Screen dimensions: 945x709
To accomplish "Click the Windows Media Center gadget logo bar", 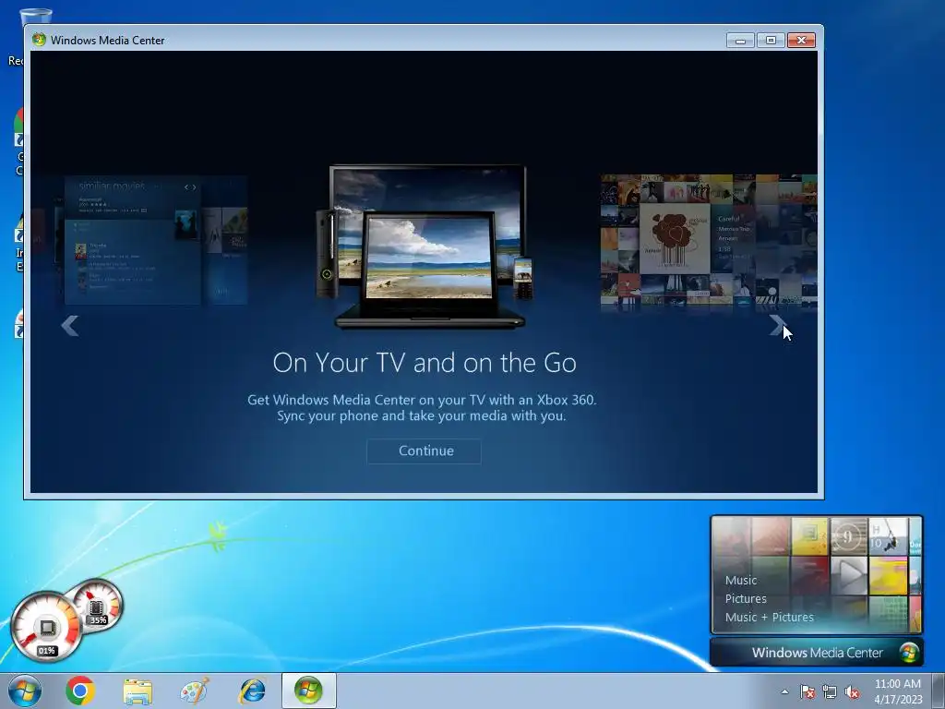I will click(817, 653).
